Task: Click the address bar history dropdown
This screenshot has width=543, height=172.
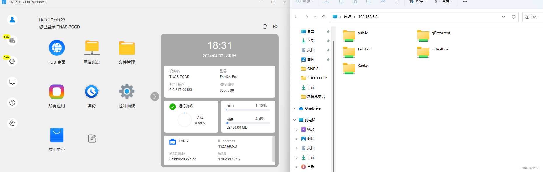Action: [504, 17]
